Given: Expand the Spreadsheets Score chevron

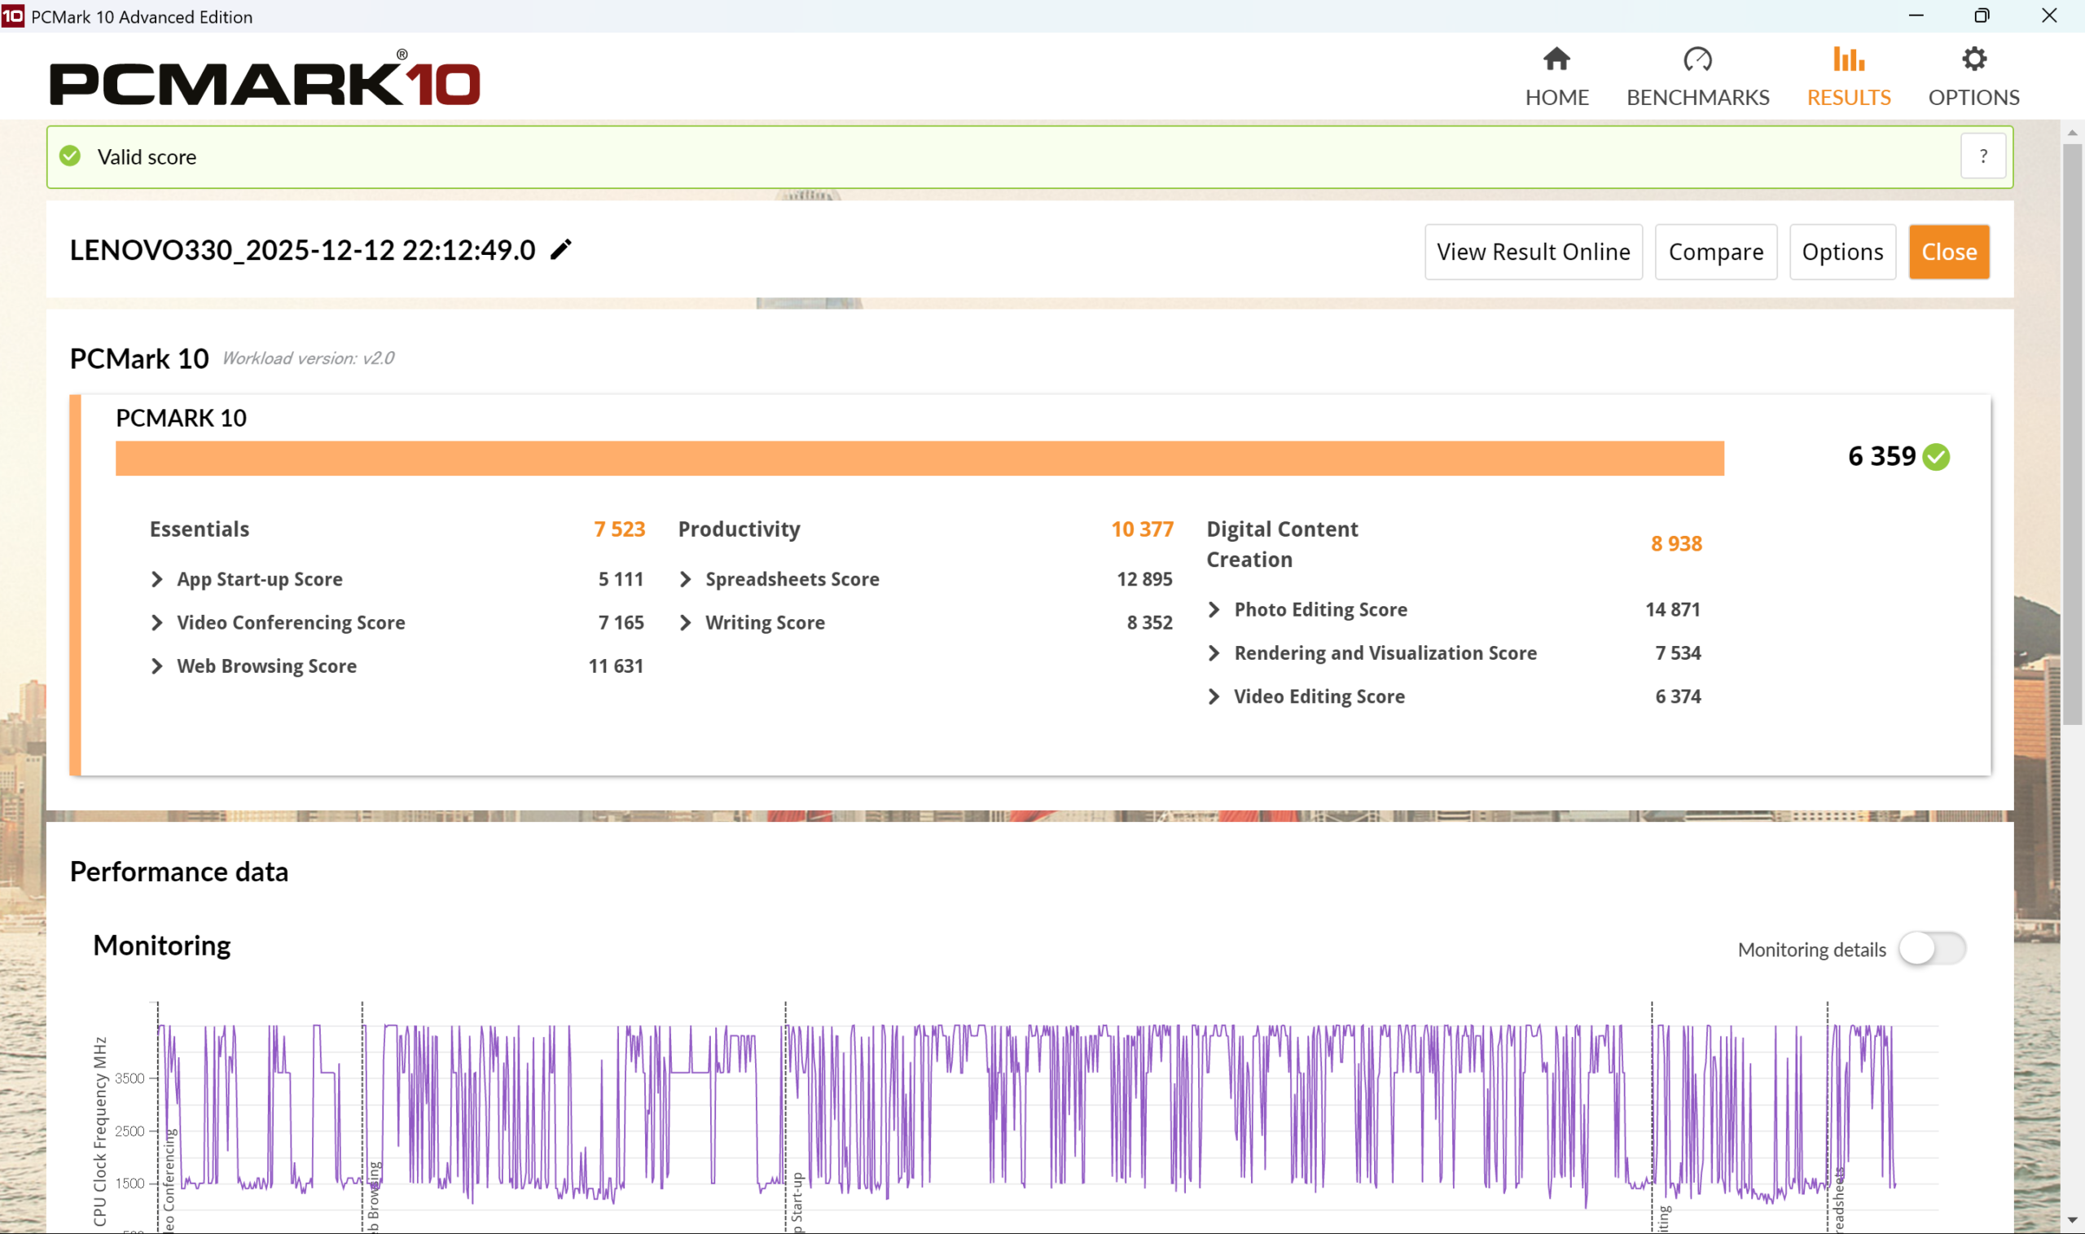Looking at the screenshot, I should point(686,579).
